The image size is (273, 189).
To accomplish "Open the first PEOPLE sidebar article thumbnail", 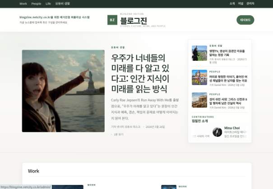I will pos(199,77).
